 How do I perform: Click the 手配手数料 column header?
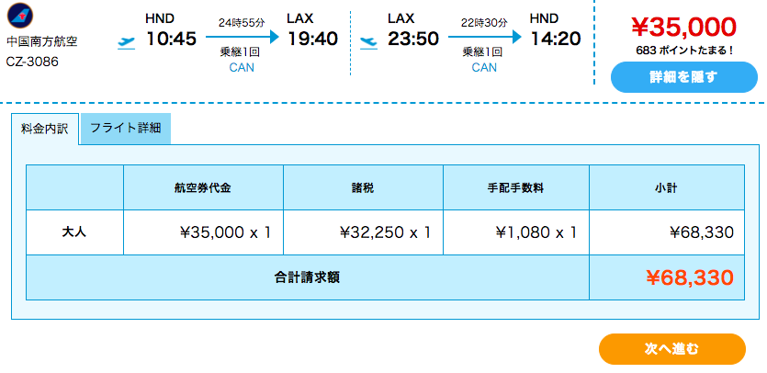(516, 188)
